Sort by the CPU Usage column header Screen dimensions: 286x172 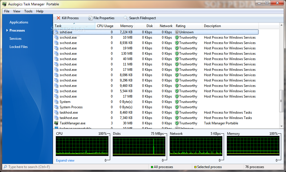pos(105,26)
